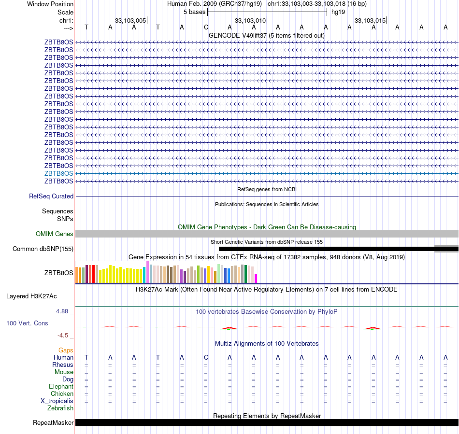Open the GTEx Gene Expression track title
The image size is (459, 434).
(x=267, y=257)
